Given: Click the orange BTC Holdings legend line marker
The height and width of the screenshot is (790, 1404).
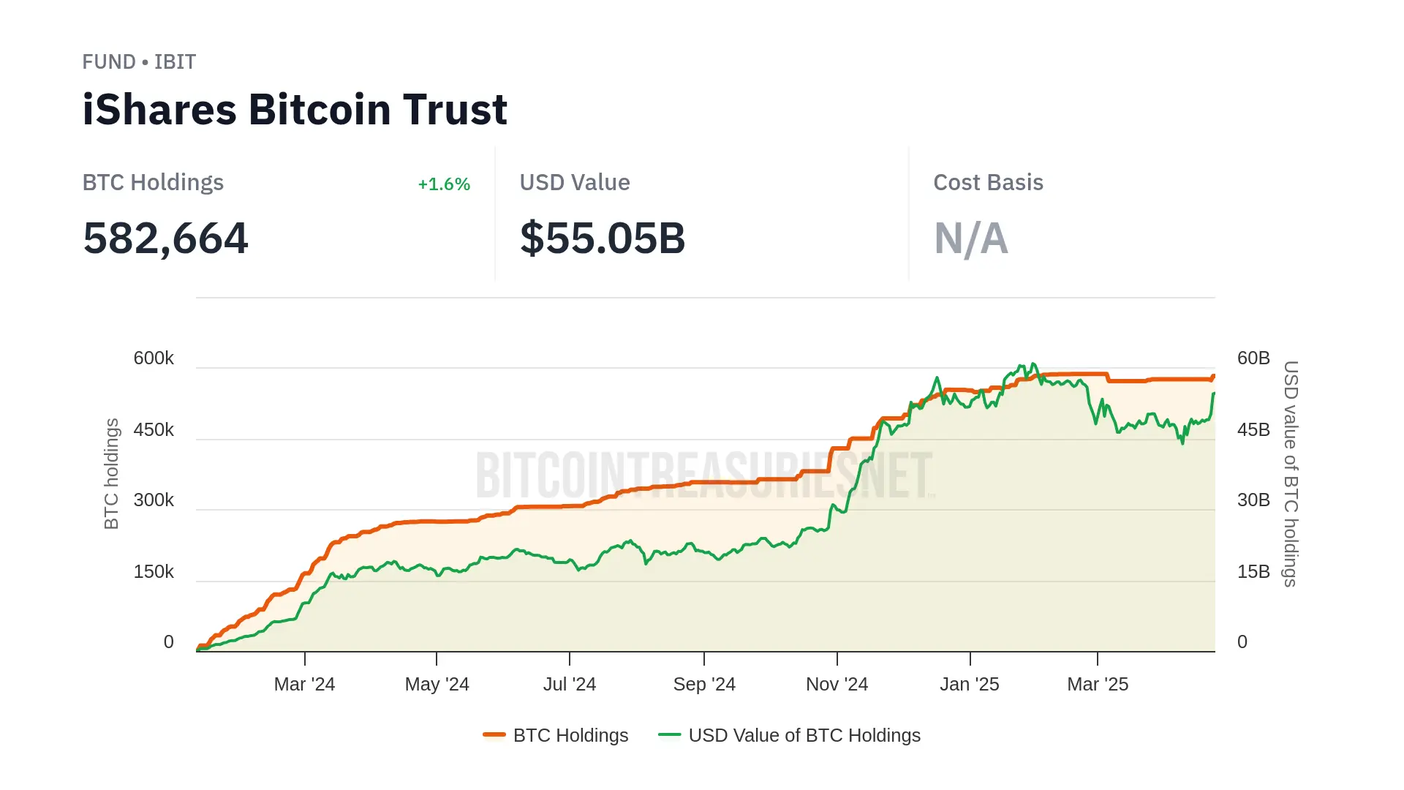Looking at the screenshot, I should click(x=494, y=734).
